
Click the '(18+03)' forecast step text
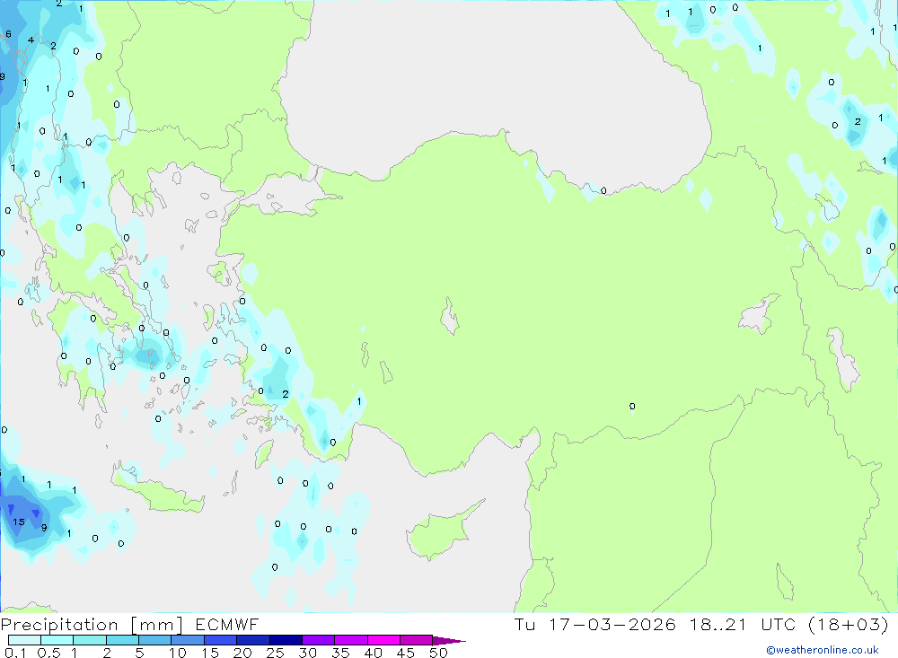(849, 624)
